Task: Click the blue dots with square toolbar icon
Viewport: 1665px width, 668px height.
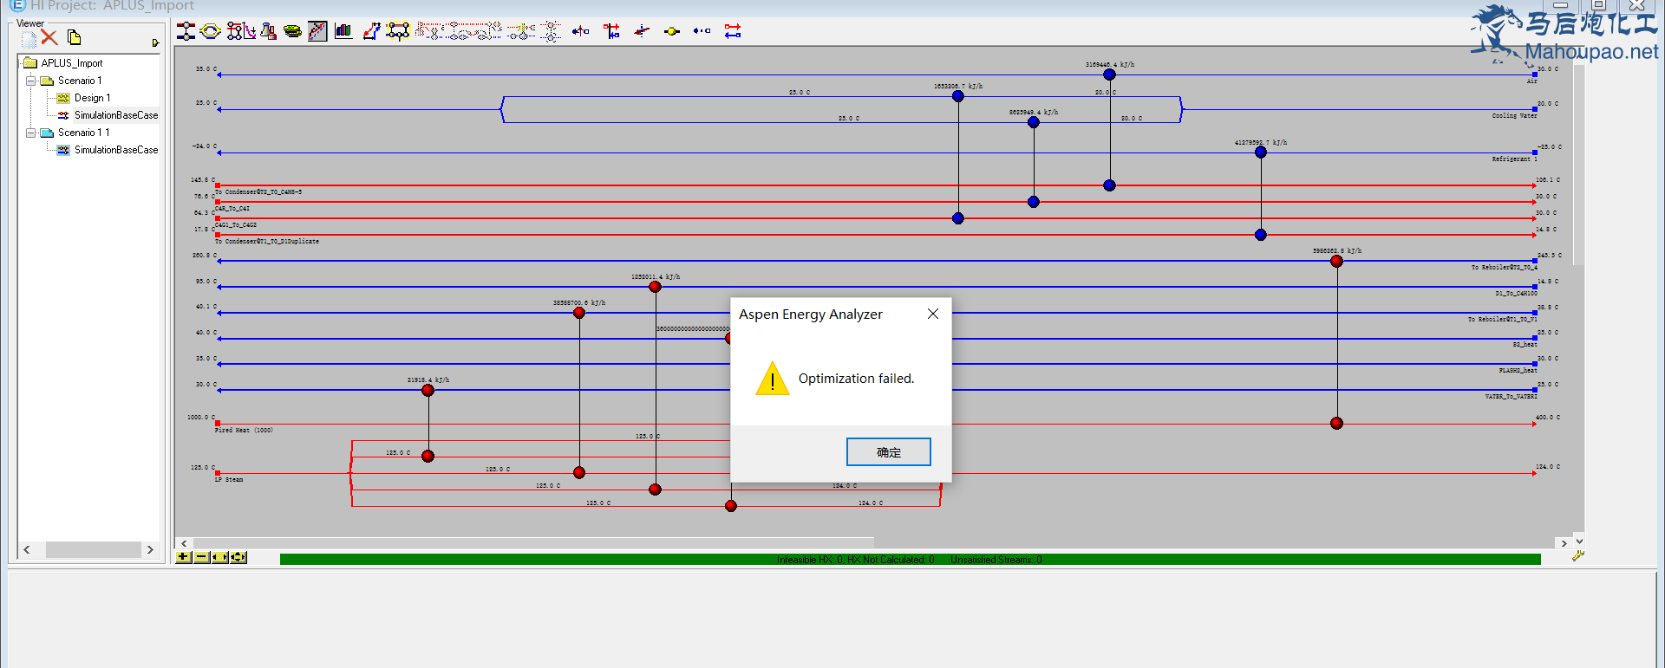Action: tap(702, 31)
